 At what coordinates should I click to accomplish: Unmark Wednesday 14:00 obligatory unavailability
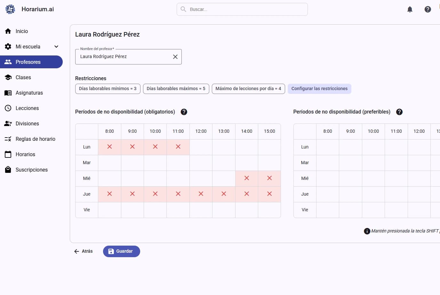[246, 178]
